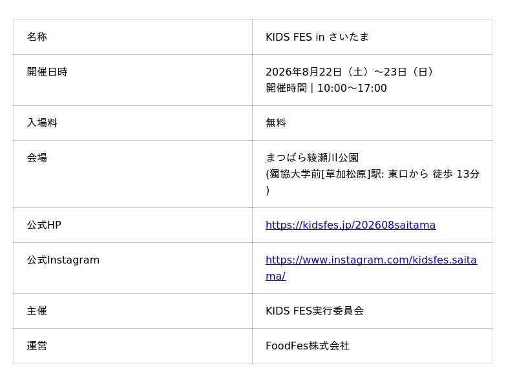Select the 無料 admission value
Image resolution: width=517 pixels, height=383 pixels.
(276, 123)
